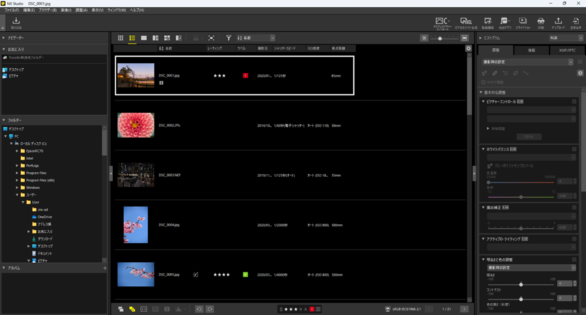Open the Slideshow tool
Screen dimensions: 586x315
coord(523,23)
